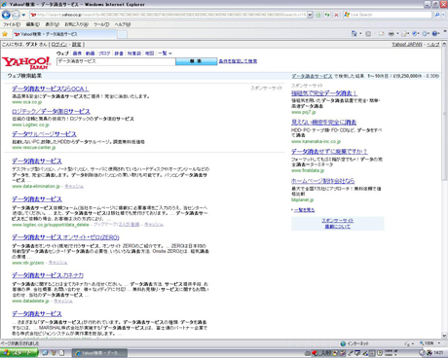Click in the Yahoo search query field
448x358 pixels.
[x=116, y=61]
